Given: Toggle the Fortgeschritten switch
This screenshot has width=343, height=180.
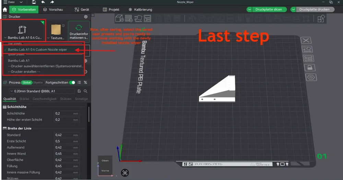Looking at the screenshot, I should [72, 82].
